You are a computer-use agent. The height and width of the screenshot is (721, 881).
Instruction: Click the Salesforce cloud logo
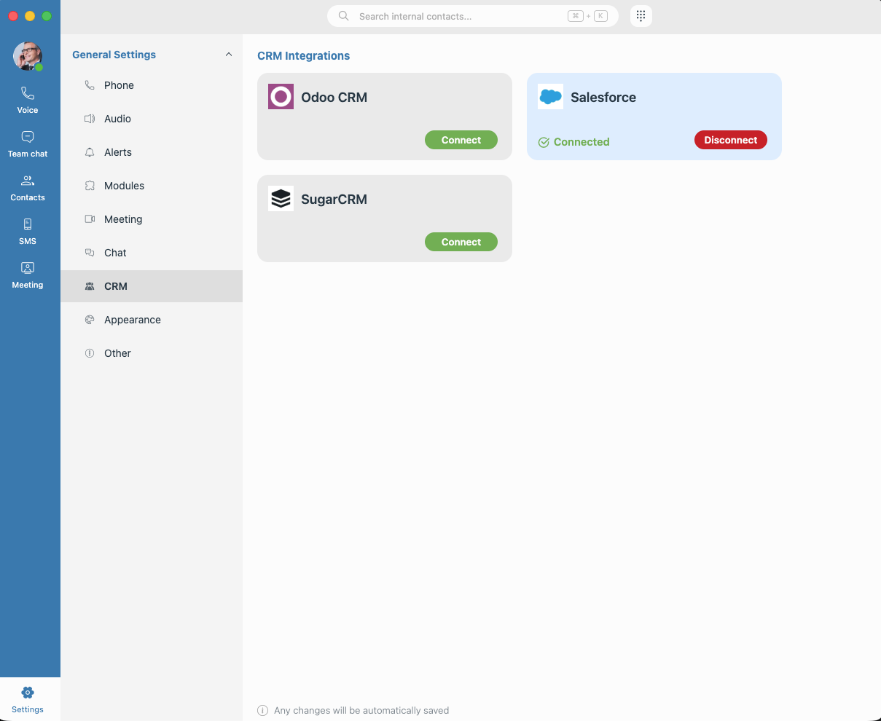pos(550,96)
